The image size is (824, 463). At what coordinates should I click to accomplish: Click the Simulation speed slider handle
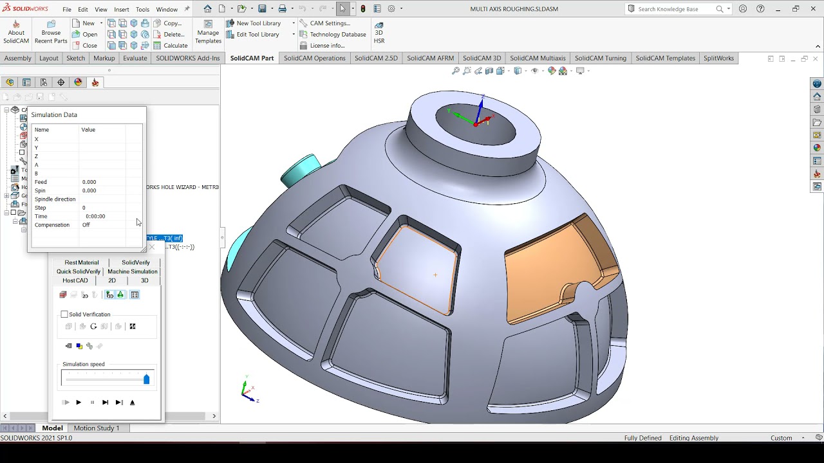146,379
